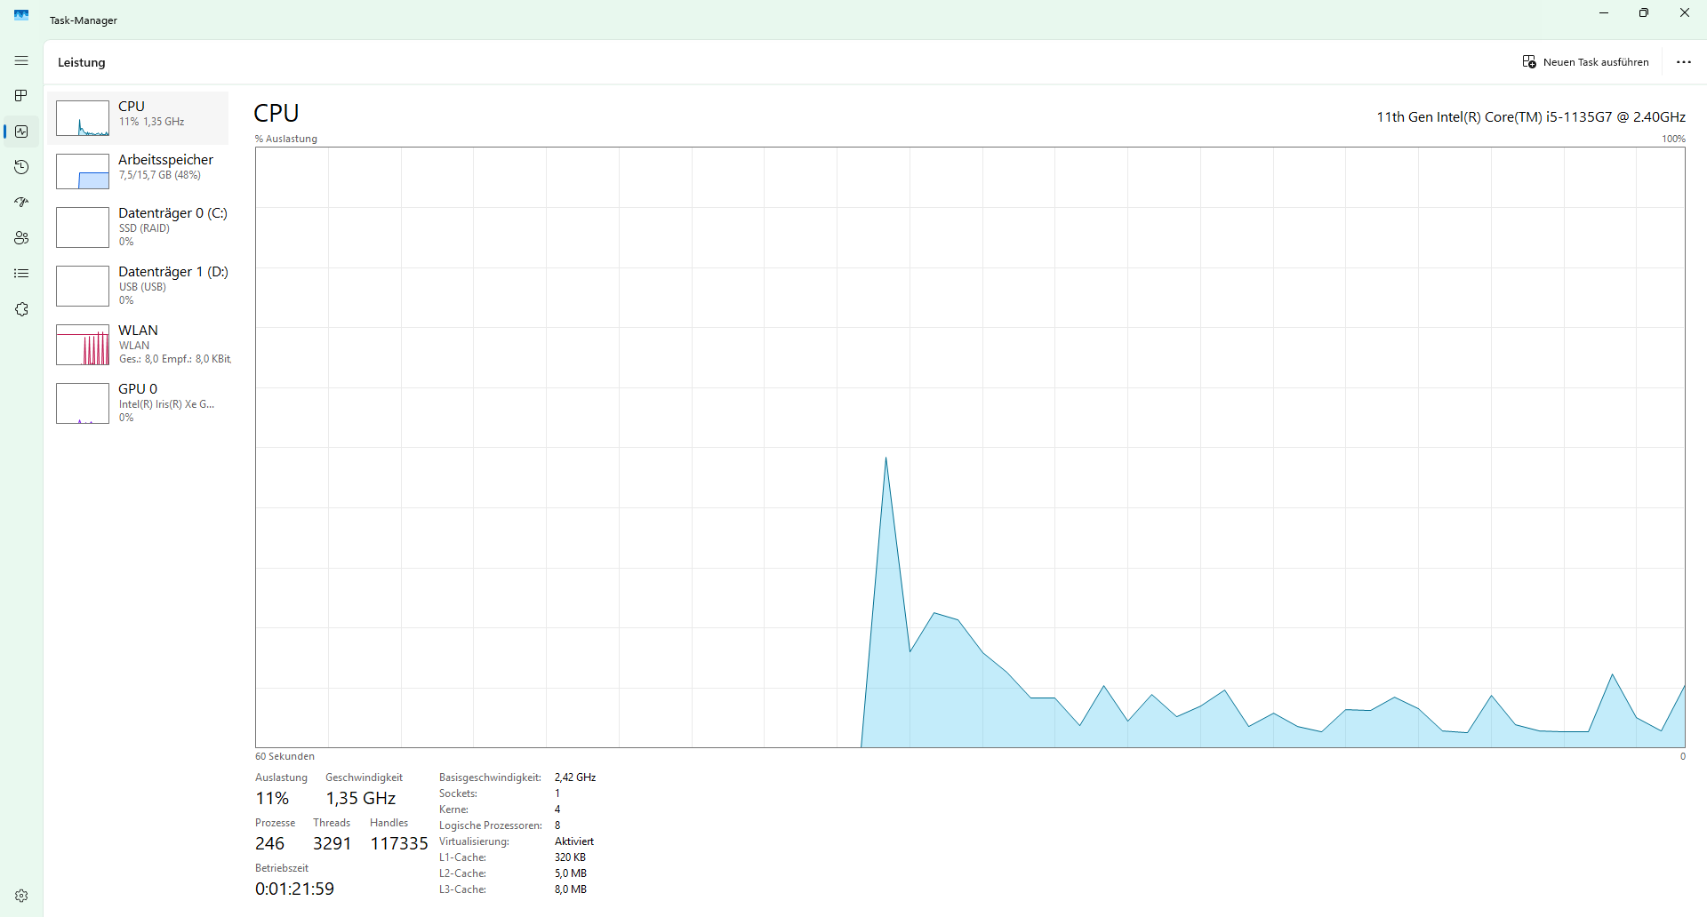Click the L3-Cache value 8,0 MB
This screenshot has width=1707, height=917.
tap(571, 889)
